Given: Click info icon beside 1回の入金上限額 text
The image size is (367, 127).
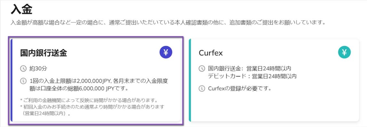Looking at the screenshot, I should pyautogui.click(x=24, y=81).
